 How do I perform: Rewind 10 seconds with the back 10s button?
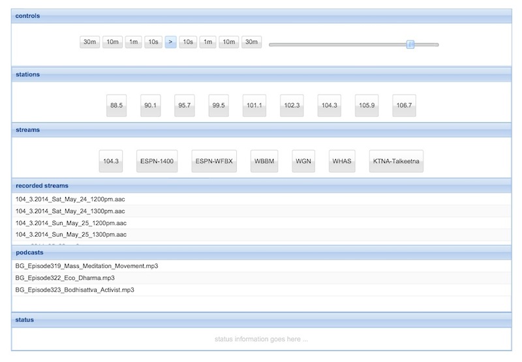point(153,42)
